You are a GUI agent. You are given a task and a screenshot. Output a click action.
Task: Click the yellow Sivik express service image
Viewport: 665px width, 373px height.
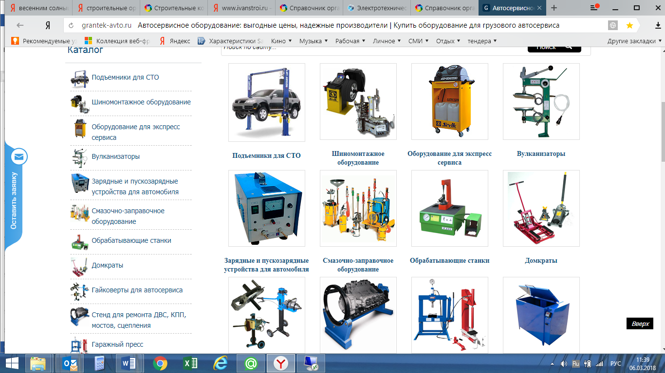click(x=450, y=102)
